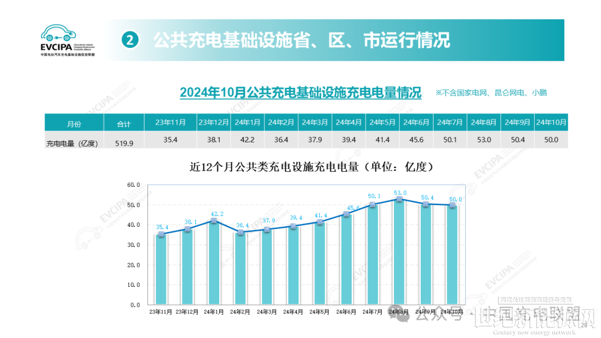
Task: Click table cell 37.9 under 24年3月
Action: click(315, 140)
